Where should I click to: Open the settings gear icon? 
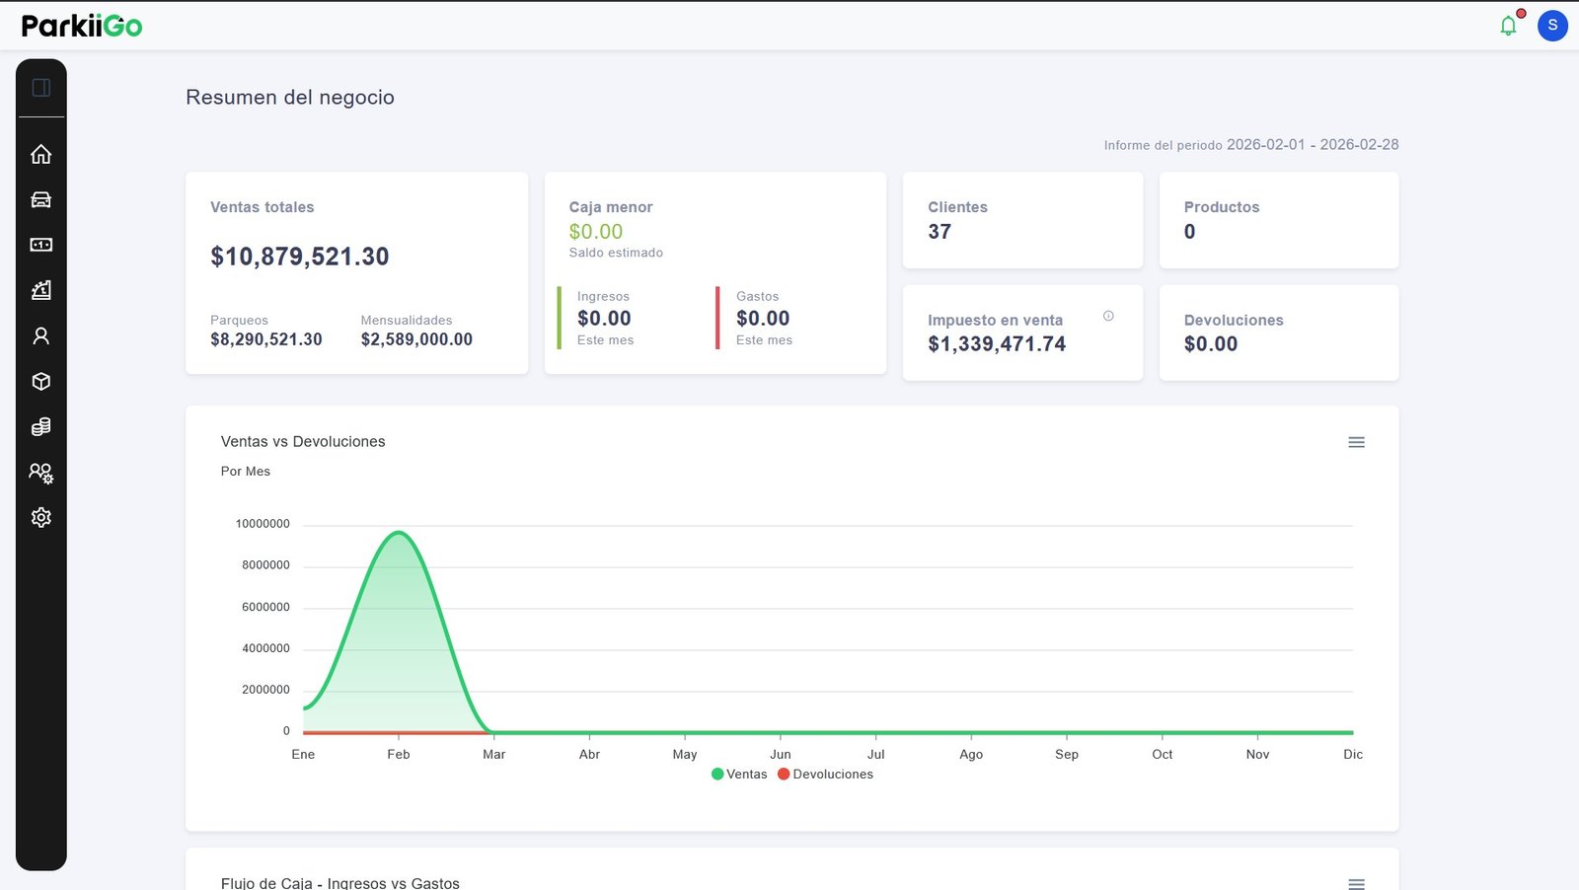point(40,517)
